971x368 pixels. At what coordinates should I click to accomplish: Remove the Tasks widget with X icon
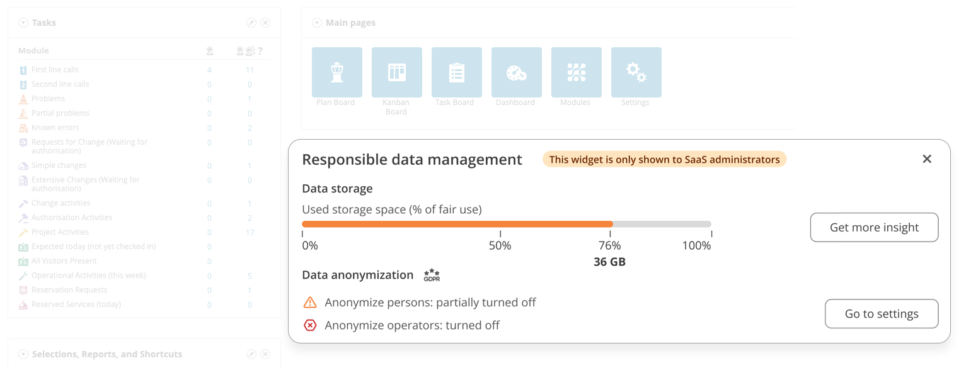[x=265, y=23]
